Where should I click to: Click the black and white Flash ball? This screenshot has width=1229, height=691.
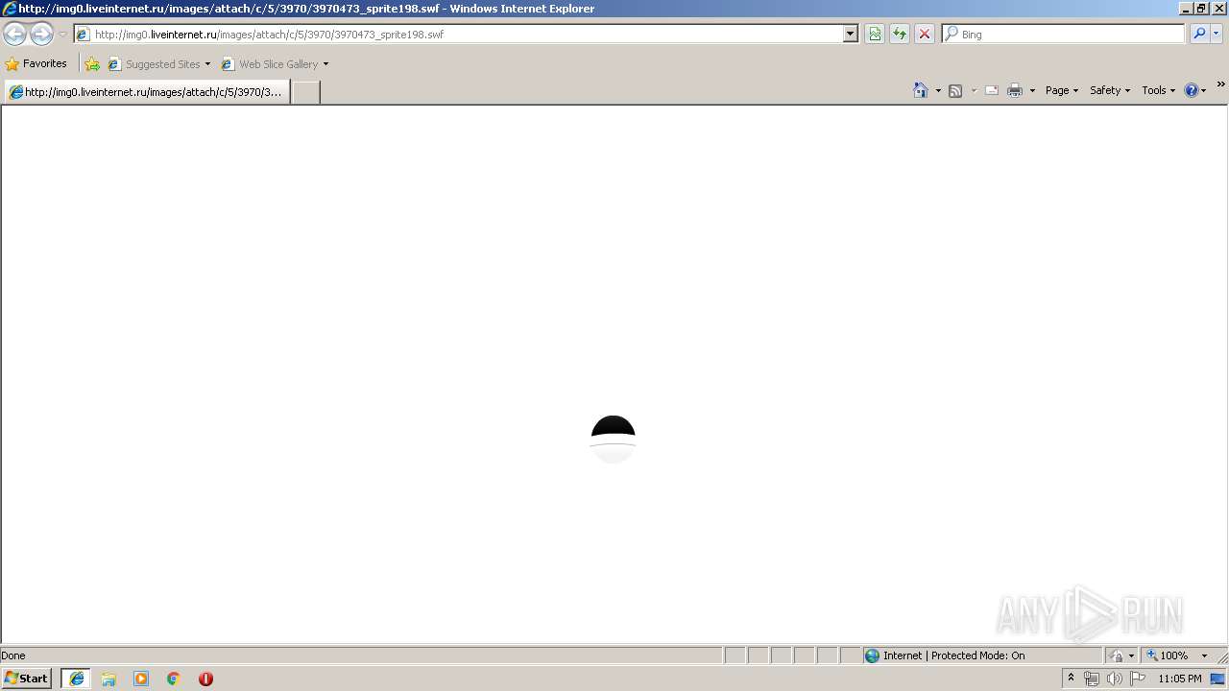613,440
